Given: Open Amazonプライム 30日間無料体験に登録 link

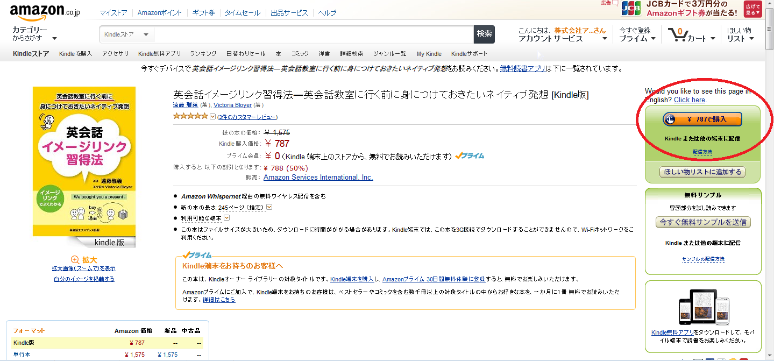Looking at the screenshot, I should (434, 279).
